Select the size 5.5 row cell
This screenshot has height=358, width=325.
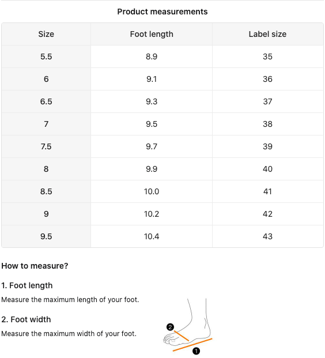tap(46, 56)
